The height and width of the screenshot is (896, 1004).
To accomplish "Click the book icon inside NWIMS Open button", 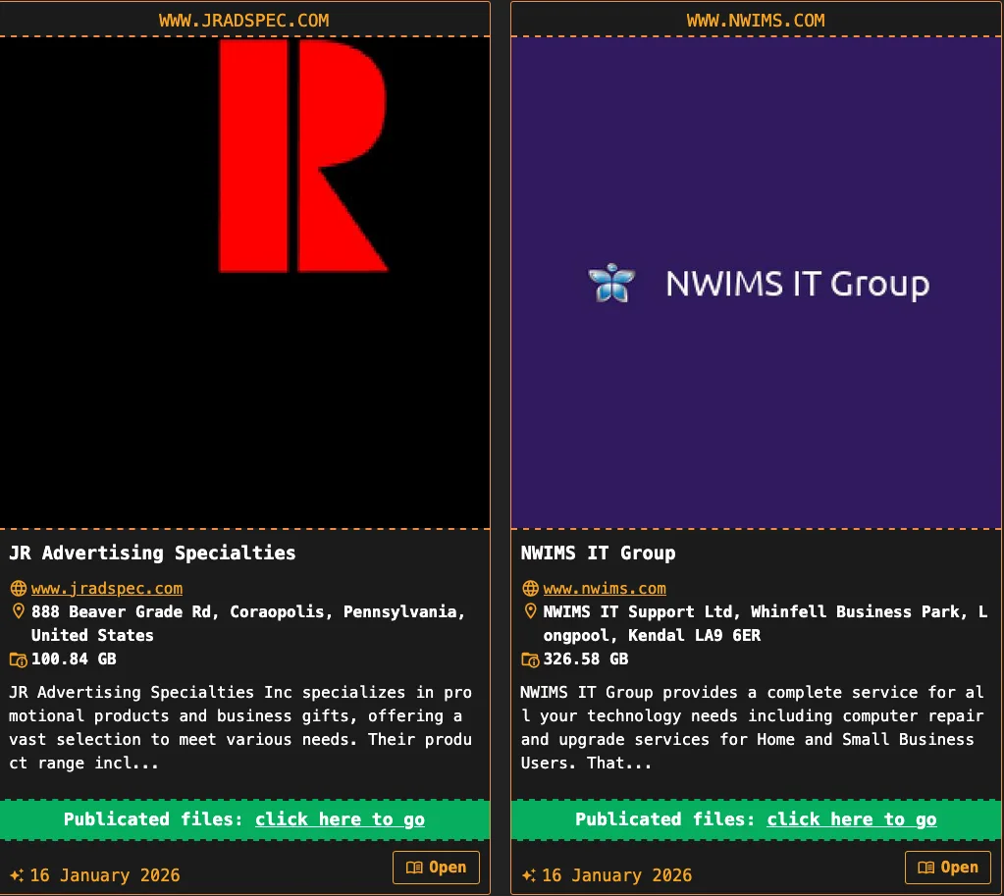I will (926, 868).
